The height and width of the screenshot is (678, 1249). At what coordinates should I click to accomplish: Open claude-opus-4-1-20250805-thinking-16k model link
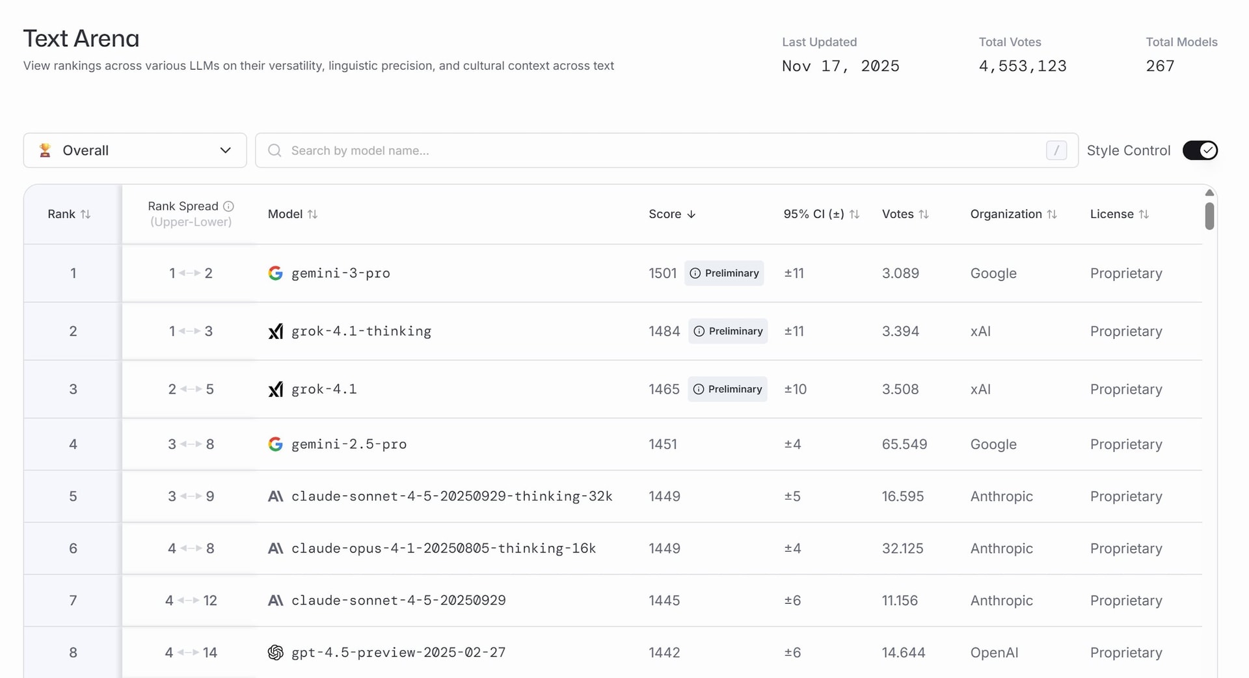pos(443,549)
